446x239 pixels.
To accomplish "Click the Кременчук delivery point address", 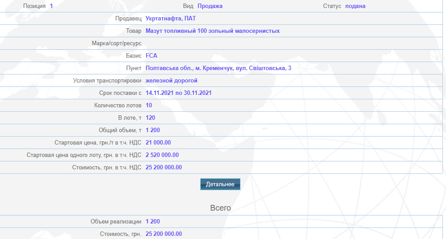I will coord(218,68).
